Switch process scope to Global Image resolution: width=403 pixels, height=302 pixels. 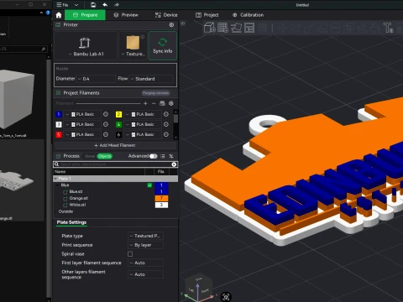pyautogui.click(x=90, y=156)
